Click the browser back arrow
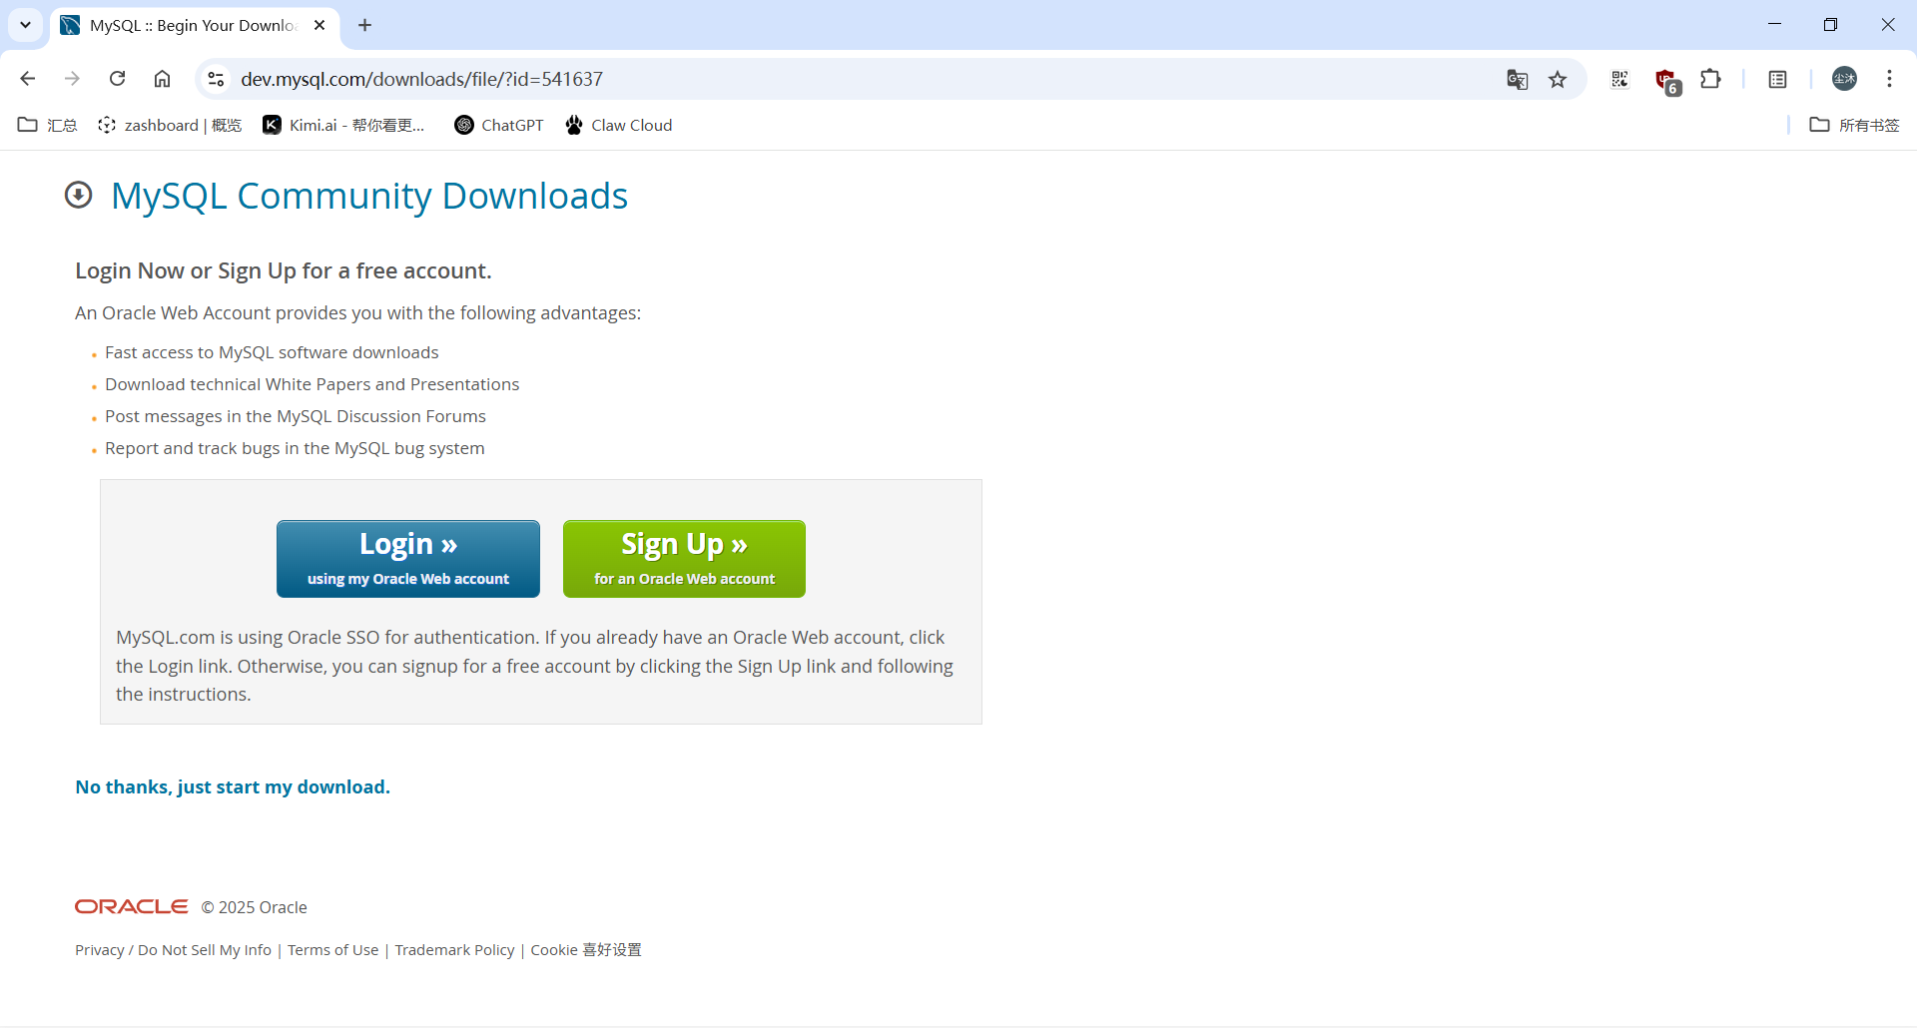 tap(28, 79)
